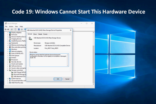Click the Printers category icon
Screen dimensions: 156x104
10,58
